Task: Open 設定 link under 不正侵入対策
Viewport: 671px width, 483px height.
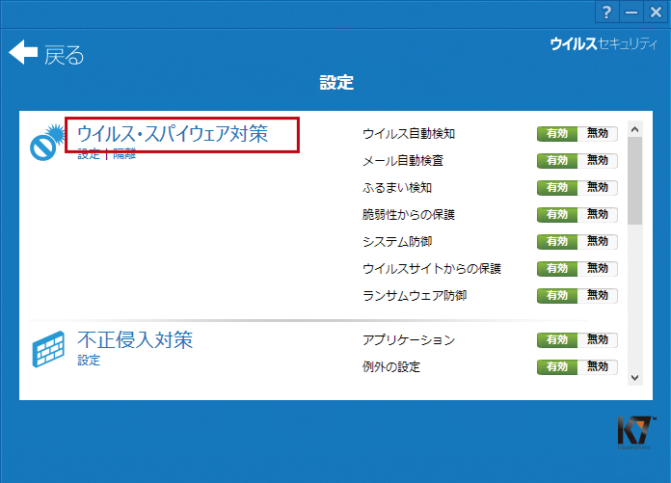Action: [x=89, y=361]
